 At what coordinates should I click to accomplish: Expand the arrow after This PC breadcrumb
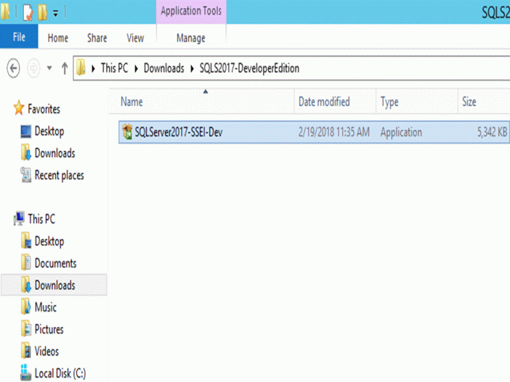click(136, 68)
